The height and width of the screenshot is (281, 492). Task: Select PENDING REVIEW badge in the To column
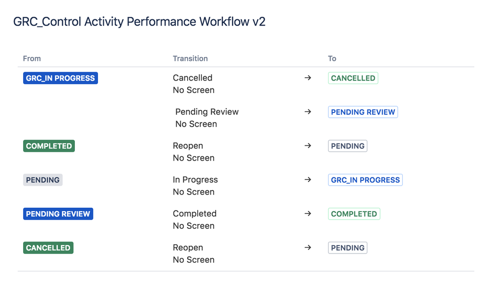362,112
